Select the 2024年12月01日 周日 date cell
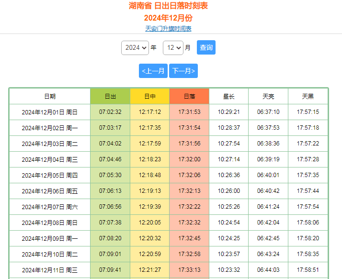Viewport: 342px width, 279px height. (50, 112)
